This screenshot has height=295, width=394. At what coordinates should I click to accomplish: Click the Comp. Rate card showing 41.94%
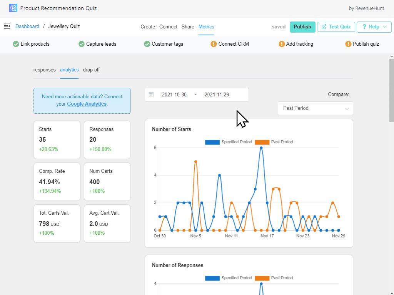(x=57, y=182)
